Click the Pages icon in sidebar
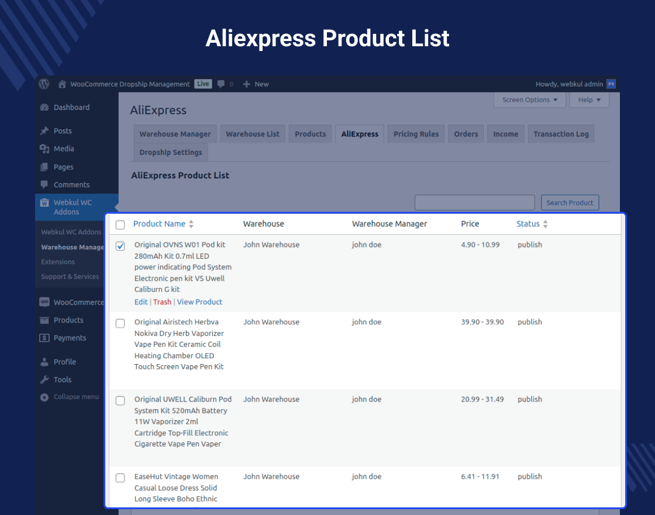Screen dimensions: 655x515 pos(44,167)
